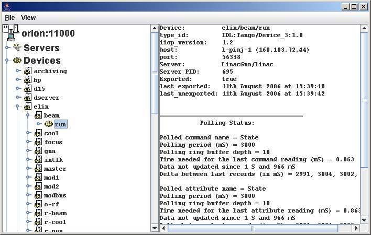The image size is (371, 235).
Task: Expand the dserver tree node
Action: click(x=18, y=98)
